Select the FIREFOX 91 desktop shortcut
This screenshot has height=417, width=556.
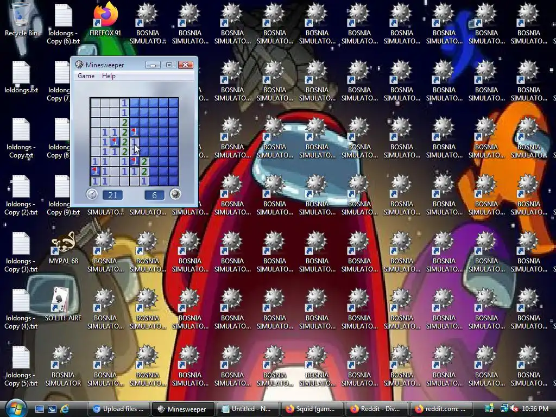coord(105,20)
